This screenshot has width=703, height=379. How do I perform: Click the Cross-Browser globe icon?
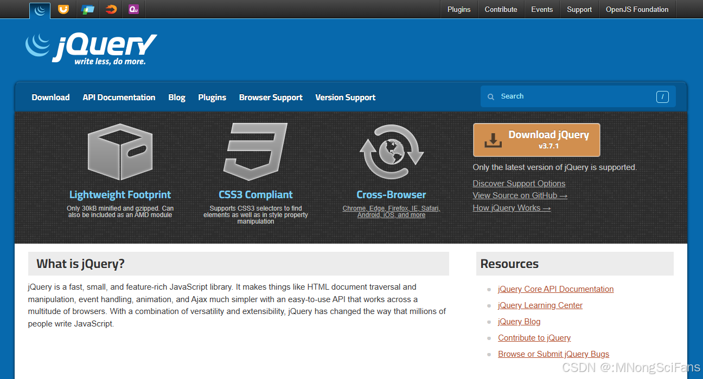391,152
